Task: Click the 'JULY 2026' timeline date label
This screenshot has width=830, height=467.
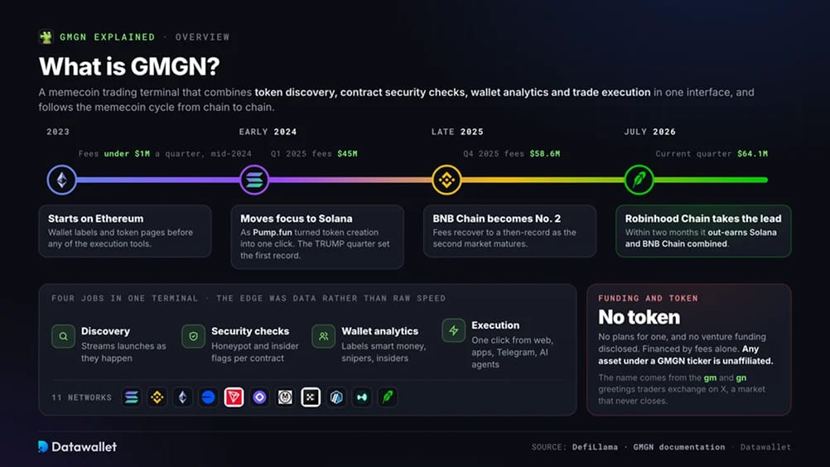Action: (x=650, y=132)
